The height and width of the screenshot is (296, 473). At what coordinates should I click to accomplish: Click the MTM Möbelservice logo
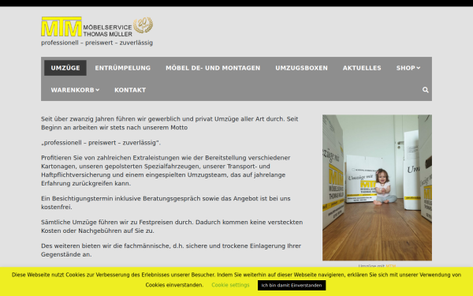click(x=97, y=27)
